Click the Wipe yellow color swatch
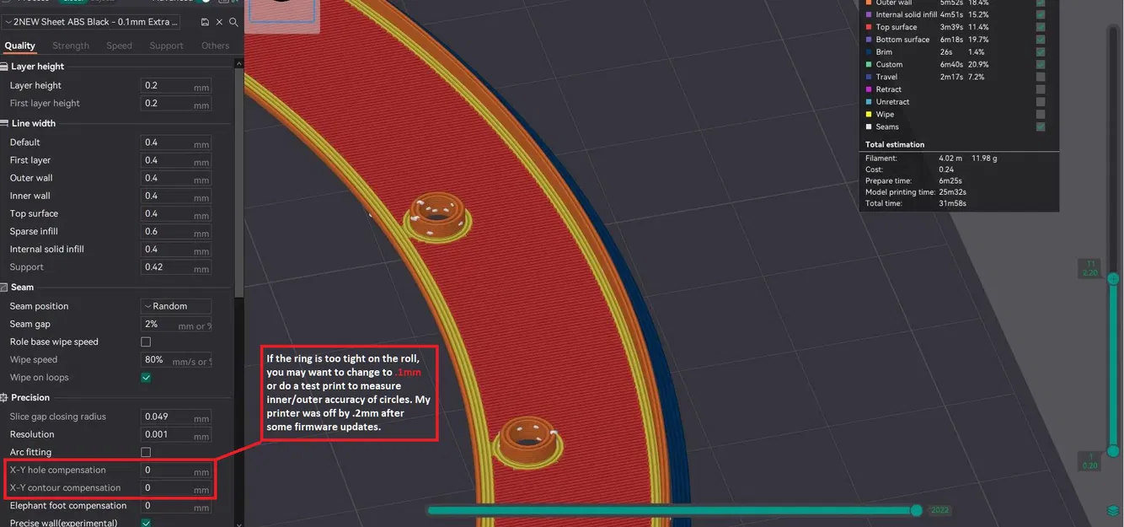1124x527 pixels. coord(869,115)
